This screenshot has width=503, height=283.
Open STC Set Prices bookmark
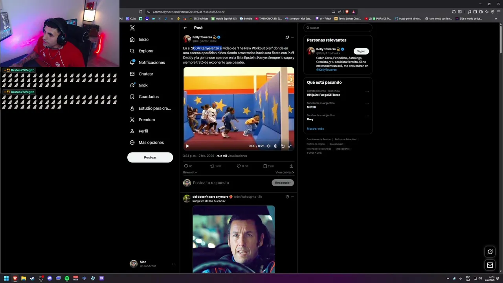(x=199, y=18)
